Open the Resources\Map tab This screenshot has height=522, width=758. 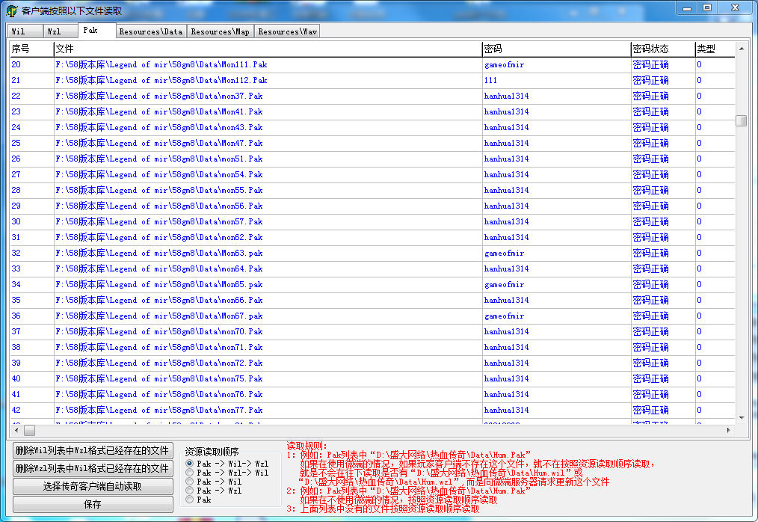220,31
